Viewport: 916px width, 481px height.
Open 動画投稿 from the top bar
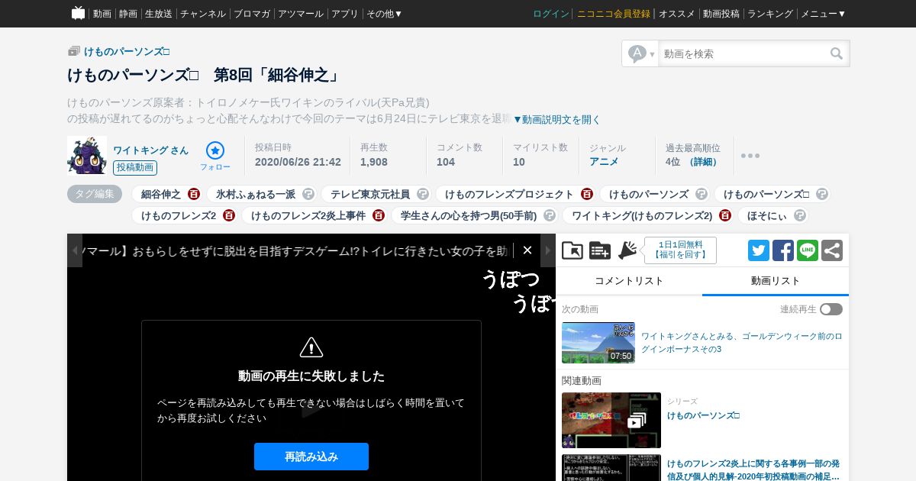point(721,14)
